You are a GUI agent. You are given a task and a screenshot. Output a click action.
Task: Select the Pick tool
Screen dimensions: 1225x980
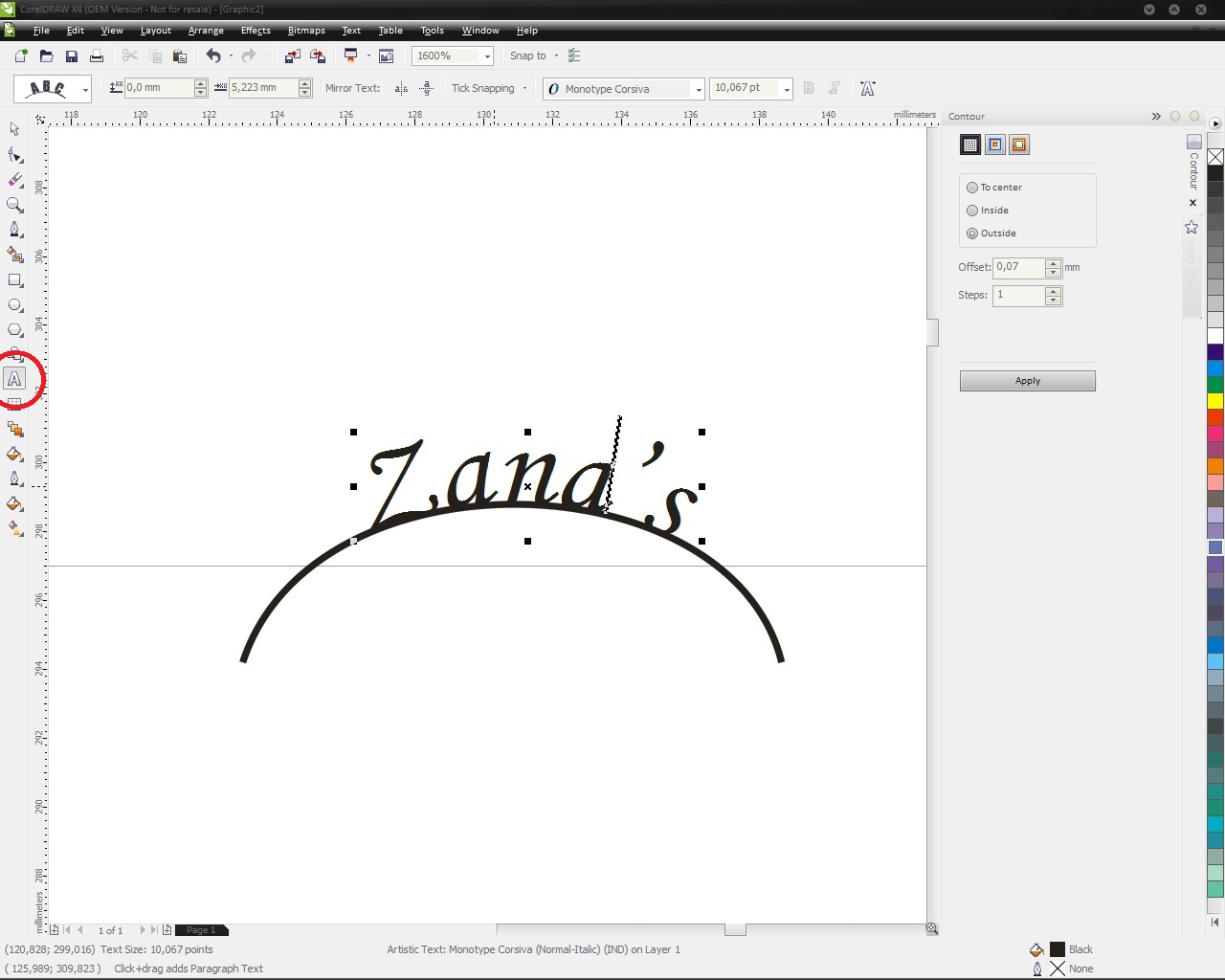(14, 128)
